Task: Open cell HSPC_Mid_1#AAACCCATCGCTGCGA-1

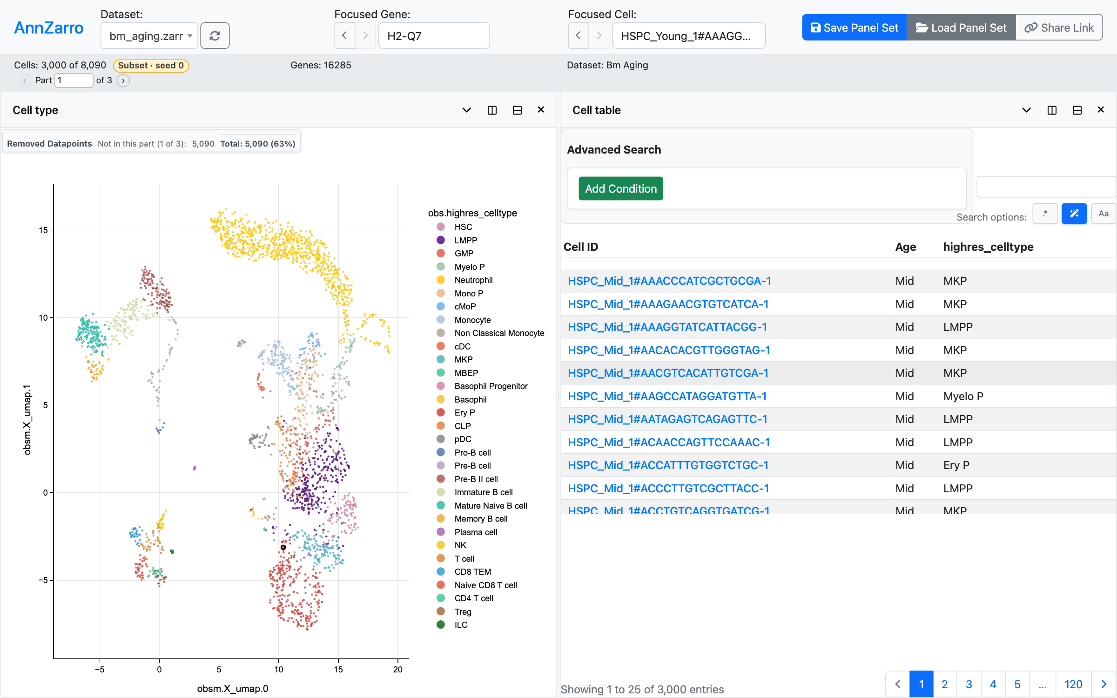Action: click(669, 281)
